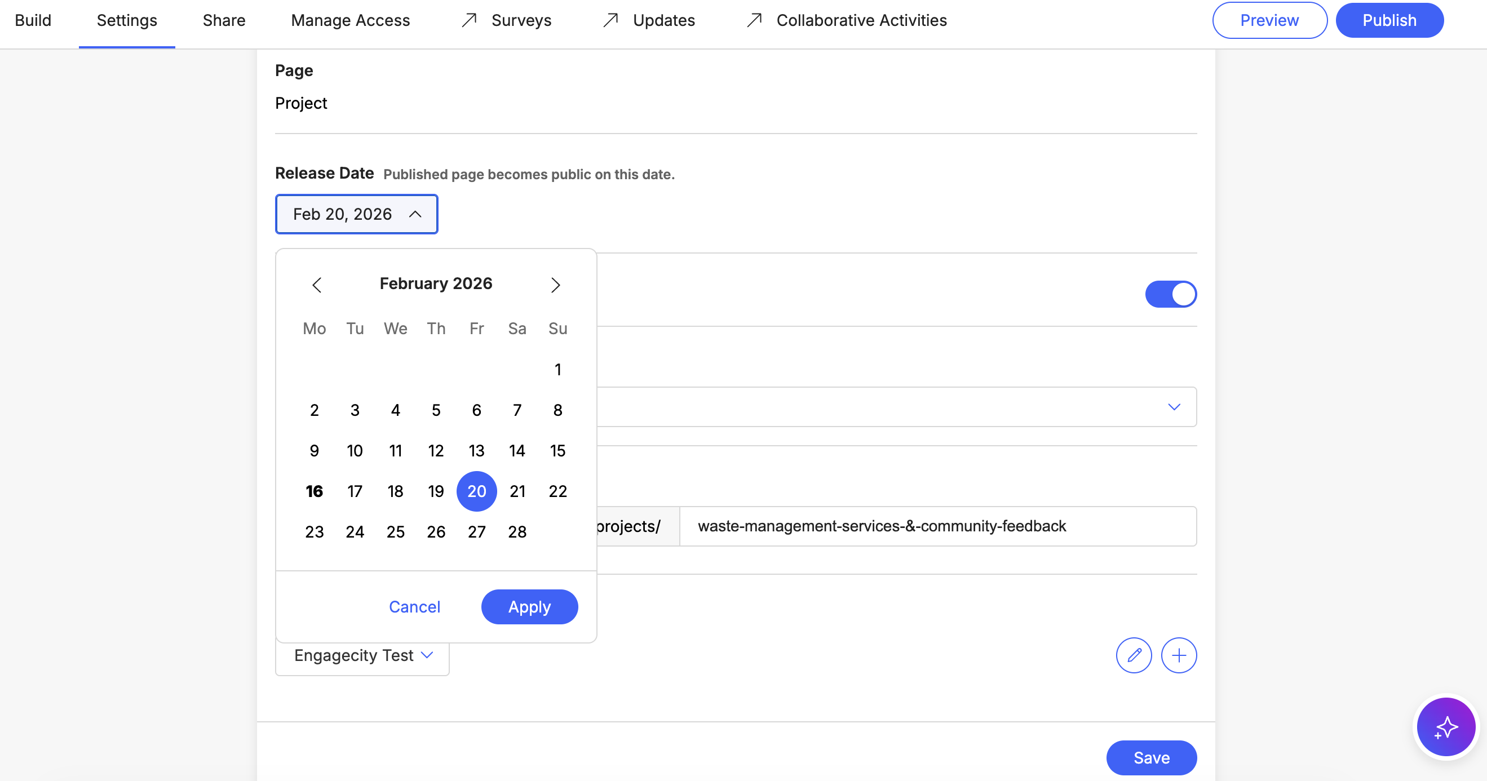Toggle the blue switch off
This screenshot has width=1487, height=781.
pyautogui.click(x=1171, y=294)
